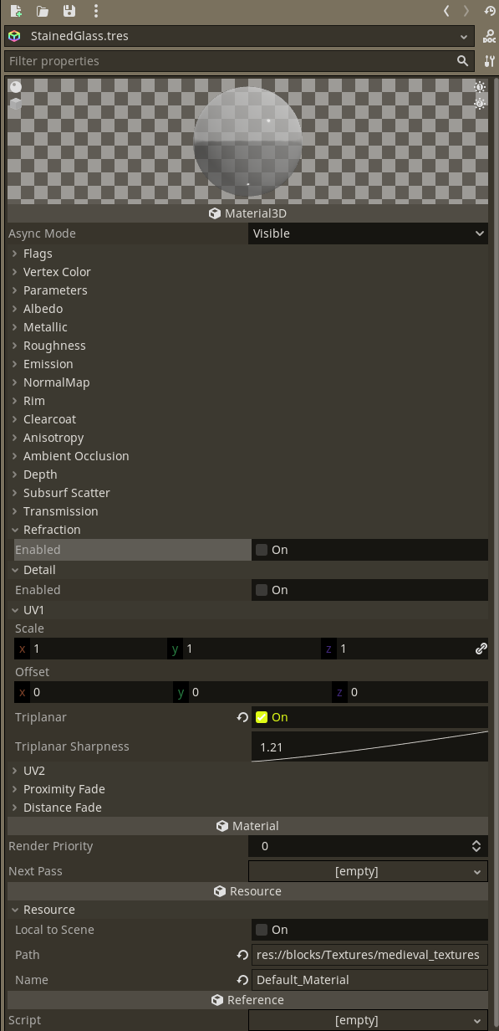Navigate back in inspector history arrow
Screen dimensions: 499x1031
(448, 10)
